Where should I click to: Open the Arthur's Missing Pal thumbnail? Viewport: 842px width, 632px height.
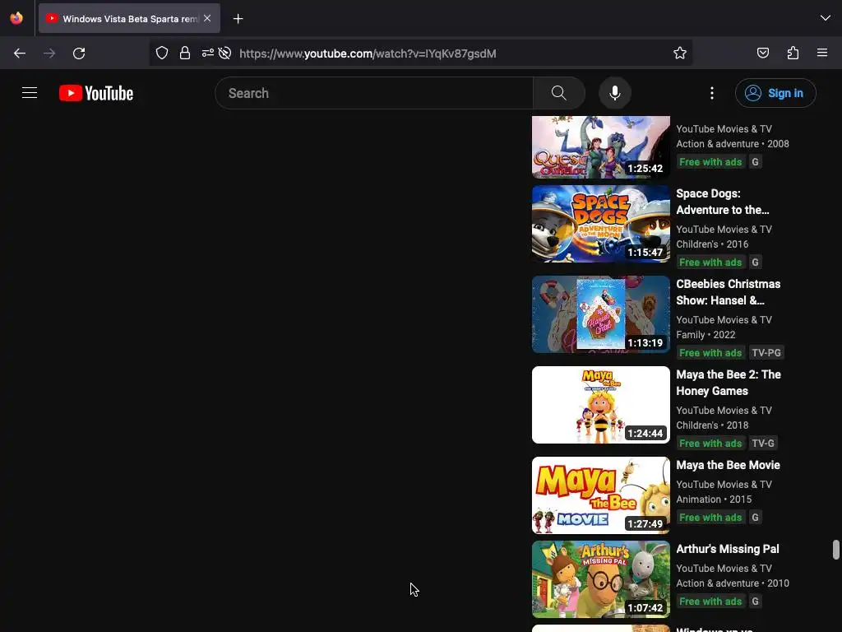pyautogui.click(x=601, y=579)
